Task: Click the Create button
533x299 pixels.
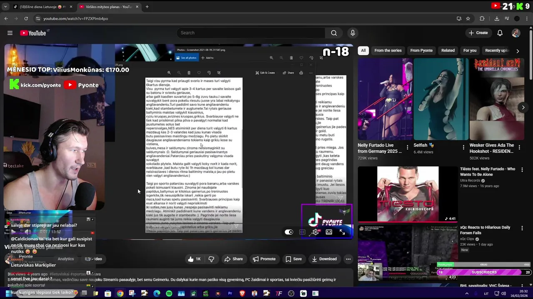Action: [478, 33]
